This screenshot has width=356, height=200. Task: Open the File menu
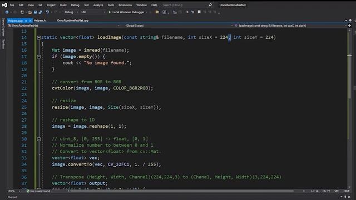point(12,5)
